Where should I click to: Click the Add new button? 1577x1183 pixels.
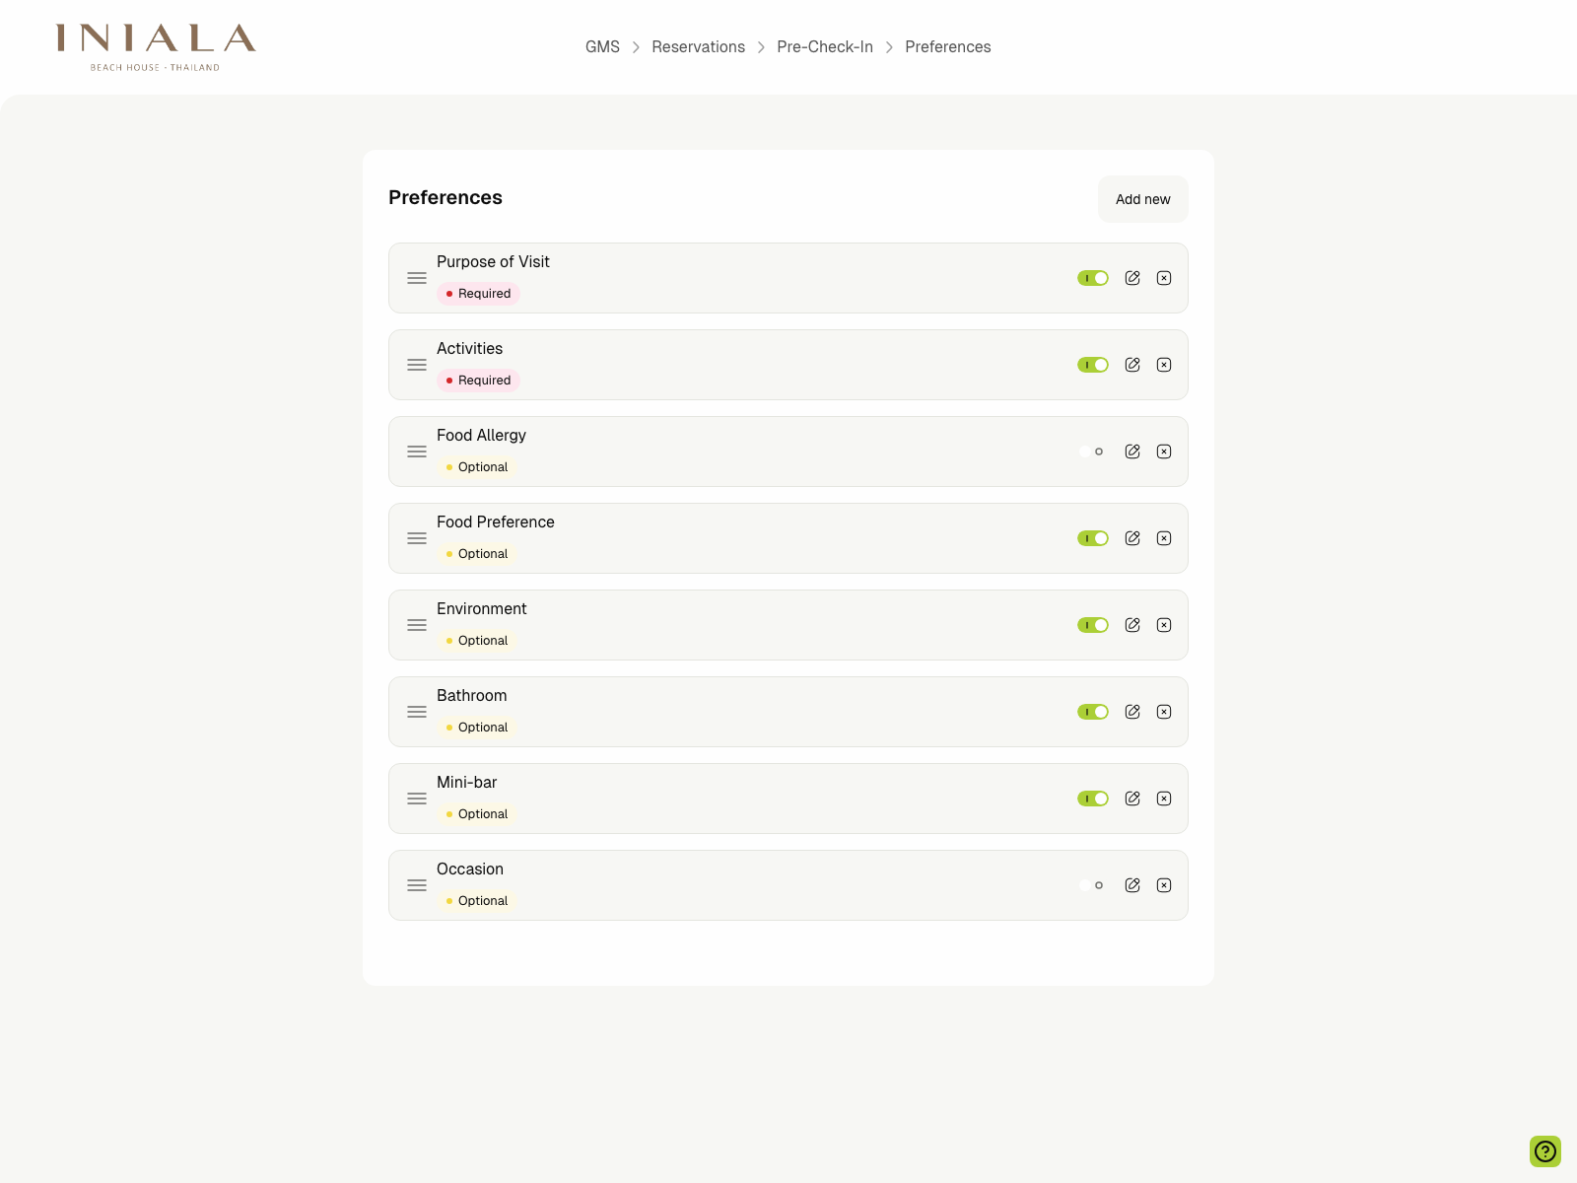[1142, 199]
